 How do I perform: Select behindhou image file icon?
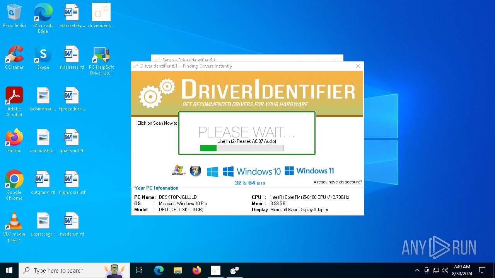43,100
